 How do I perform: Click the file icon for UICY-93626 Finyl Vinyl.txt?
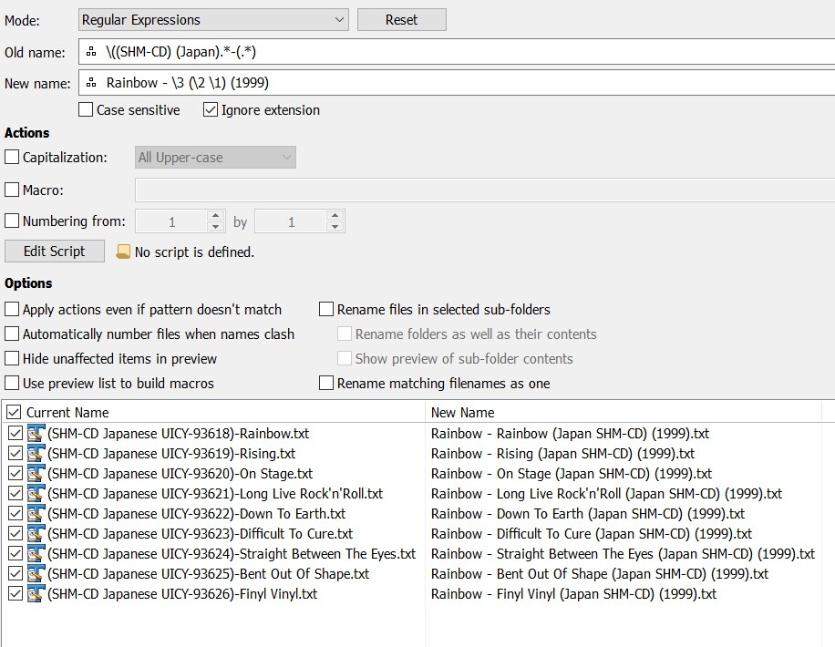point(36,594)
